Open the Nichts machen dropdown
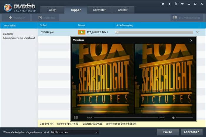Image resolution: width=206 pixels, height=137 pixels. click(x=74, y=132)
